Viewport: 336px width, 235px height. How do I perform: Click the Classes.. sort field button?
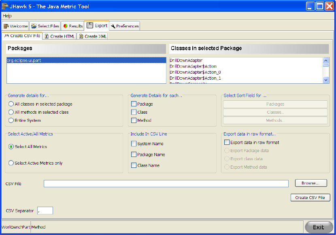[275, 112]
